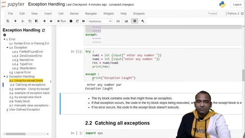Open the Widgets menu
245x138 pixels.
coord(108,14)
